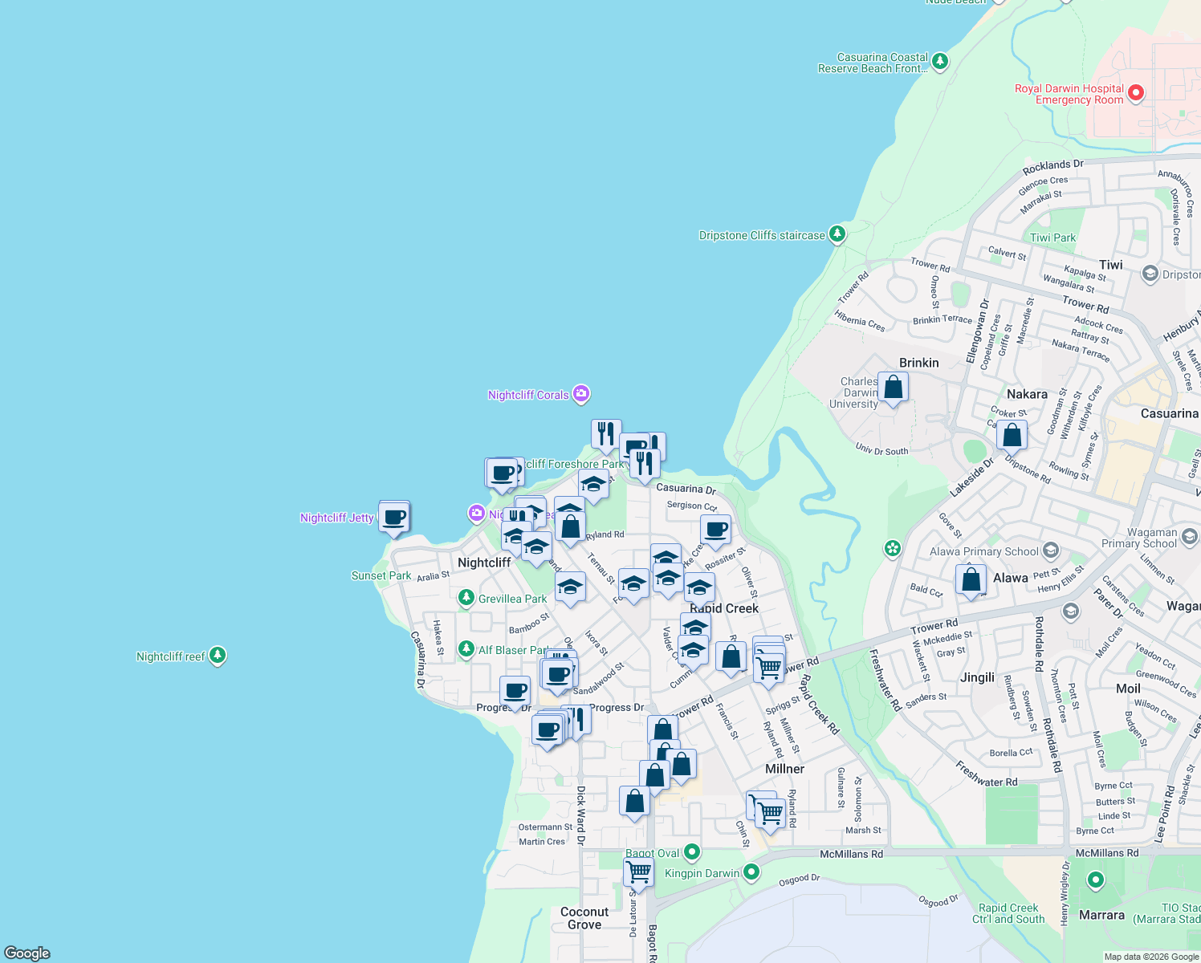The height and width of the screenshot is (963, 1201).
Task: Select the shopping bag marker beside Alawa label
Action: tap(971, 580)
